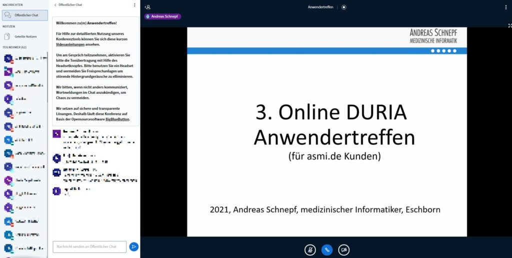Open Öffentlicher Chat in the sidebar

coord(25,15)
